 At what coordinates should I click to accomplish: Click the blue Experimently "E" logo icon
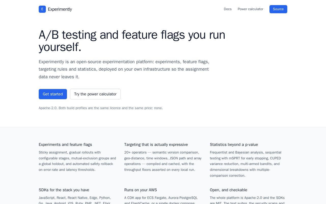click(x=42, y=9)
